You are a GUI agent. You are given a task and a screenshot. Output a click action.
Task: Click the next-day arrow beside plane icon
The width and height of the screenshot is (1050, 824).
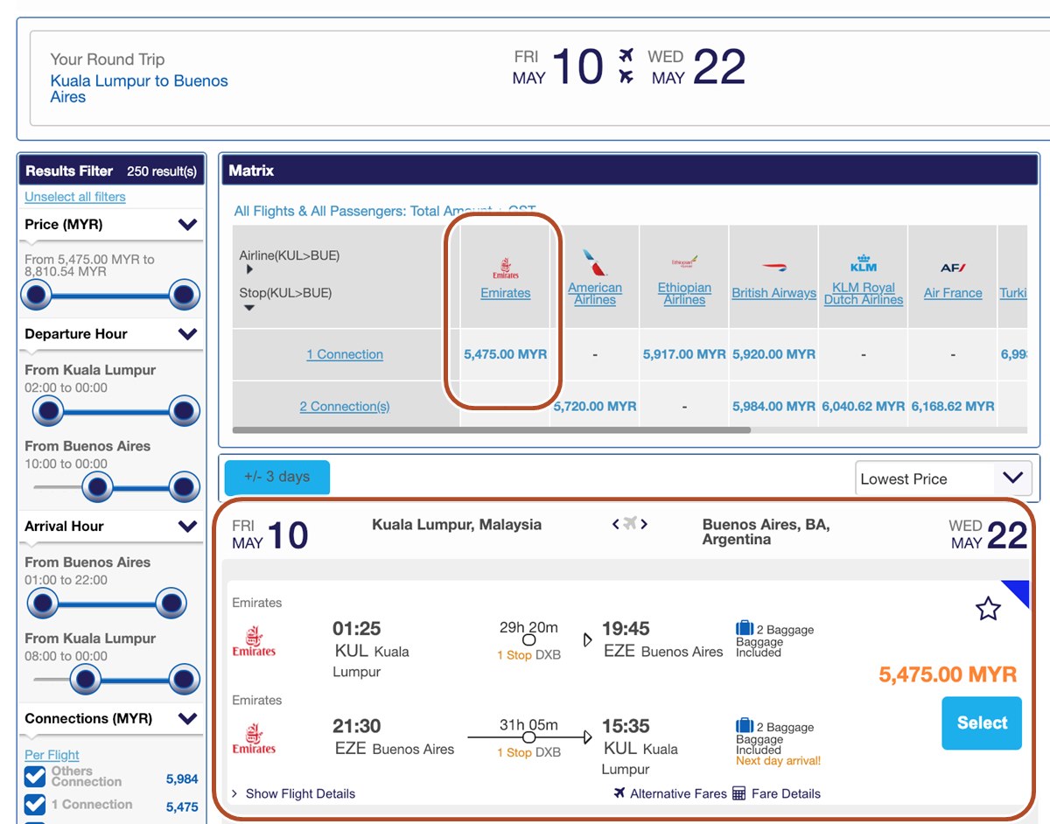(x=645, y=524)
